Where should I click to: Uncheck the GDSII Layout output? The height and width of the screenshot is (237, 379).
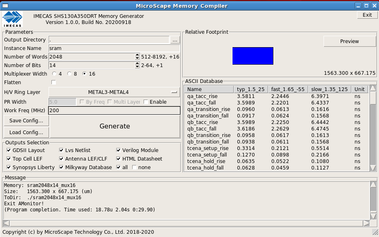(x=9, y=150)
